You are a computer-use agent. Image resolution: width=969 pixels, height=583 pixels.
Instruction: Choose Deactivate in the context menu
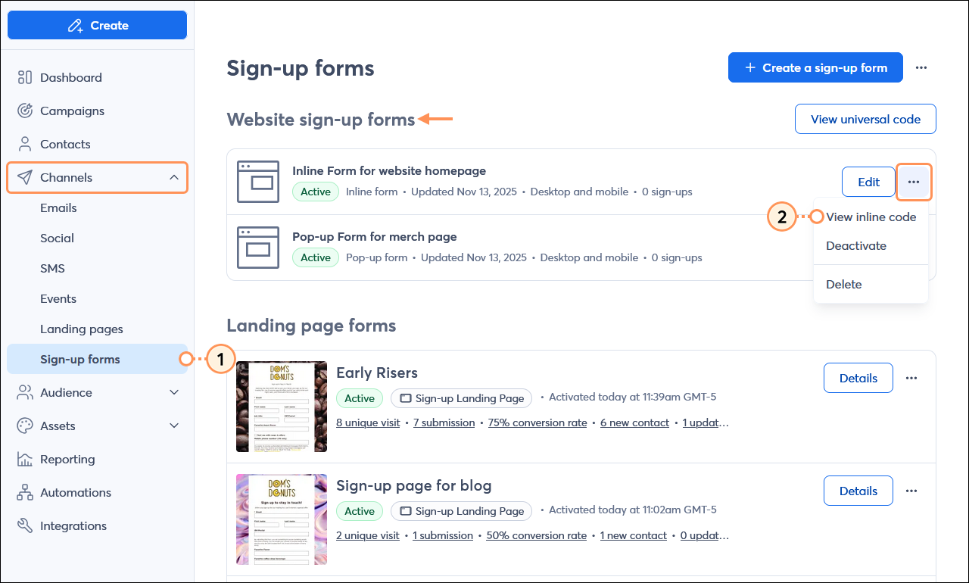[x=856, y=245]
